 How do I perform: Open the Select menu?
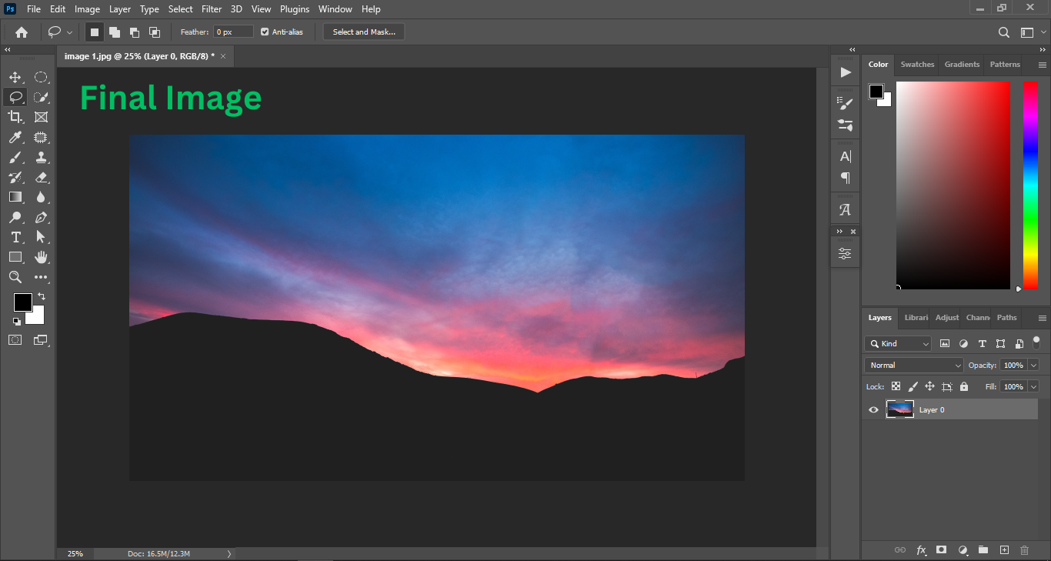[181, 9]
